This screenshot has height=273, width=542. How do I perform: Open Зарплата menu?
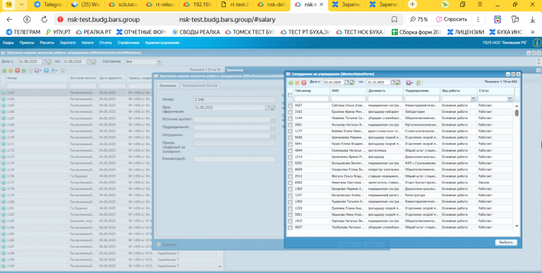(68, 43)
